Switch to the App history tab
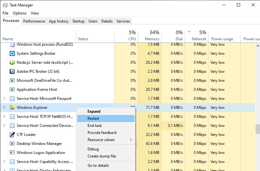The height and width of the screenshot is (171, 260). (59, 21)
